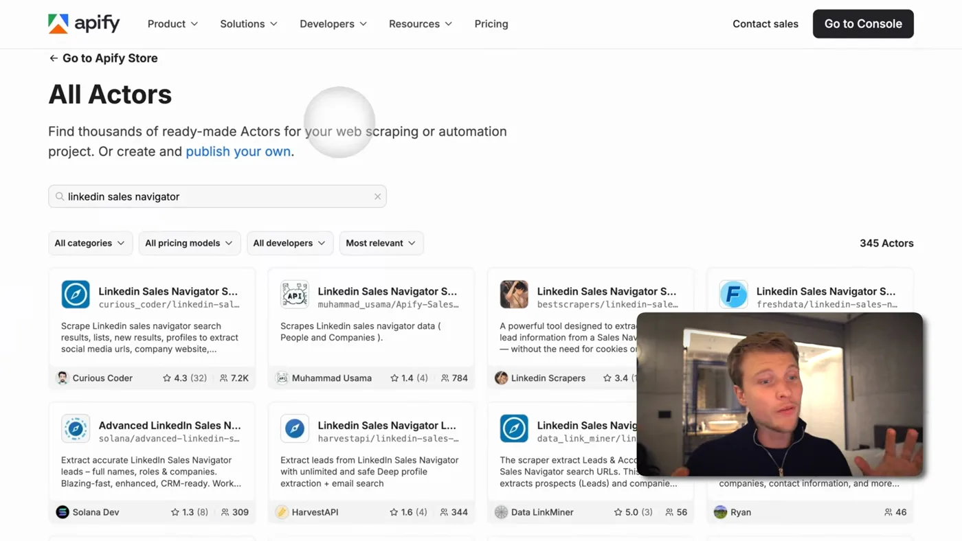Image resolution: width=962 pixels, height=541 pixels.
Task: Click Contact sales
Action: click(765, 24)
